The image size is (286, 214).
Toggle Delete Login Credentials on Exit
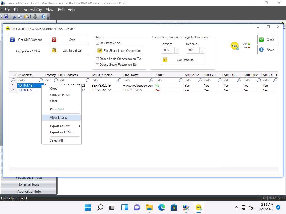97,59
